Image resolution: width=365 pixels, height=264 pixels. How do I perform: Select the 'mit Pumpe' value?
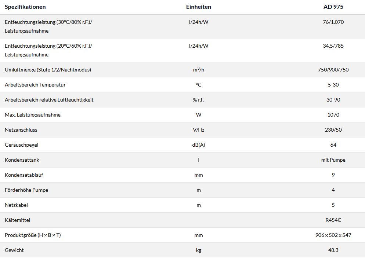(333, 160)
